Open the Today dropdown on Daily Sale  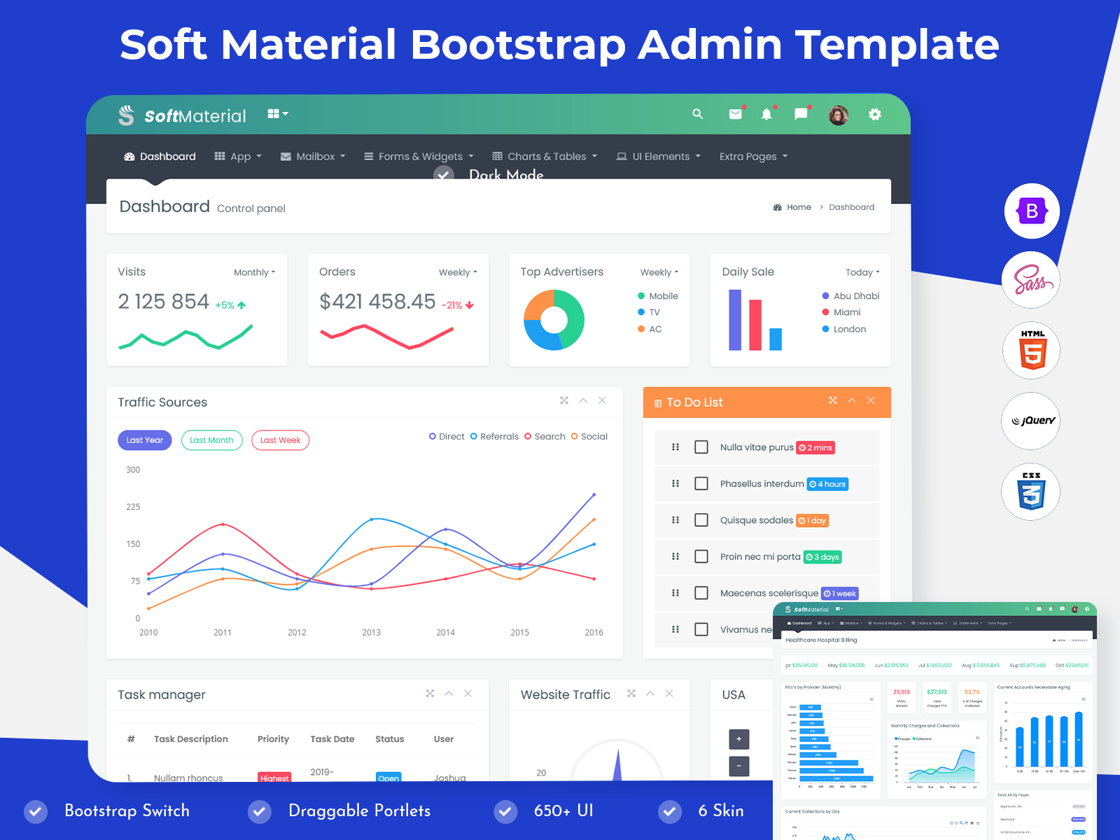pyautogui.click(x=862, y=272)
